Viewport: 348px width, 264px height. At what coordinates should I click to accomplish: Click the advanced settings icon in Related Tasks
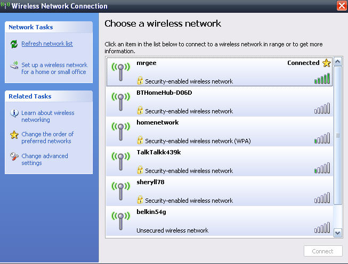[x=14, y=156]
